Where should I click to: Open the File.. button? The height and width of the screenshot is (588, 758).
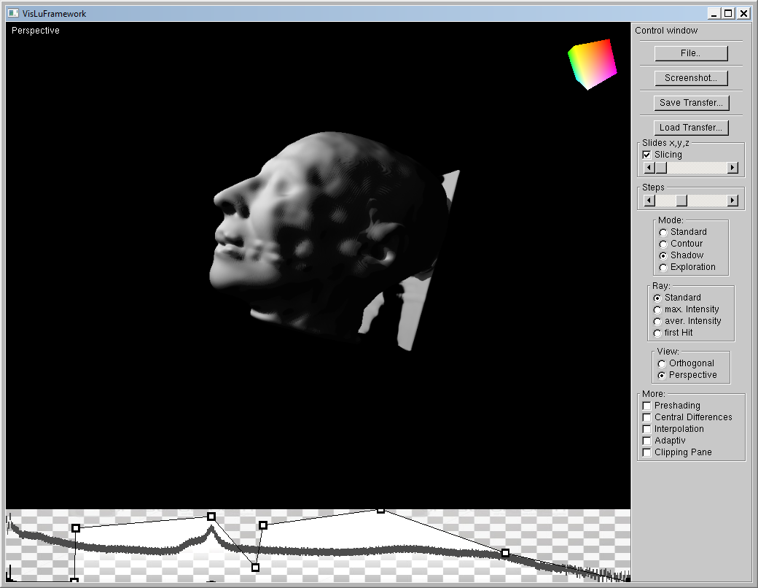coord(690,53)
